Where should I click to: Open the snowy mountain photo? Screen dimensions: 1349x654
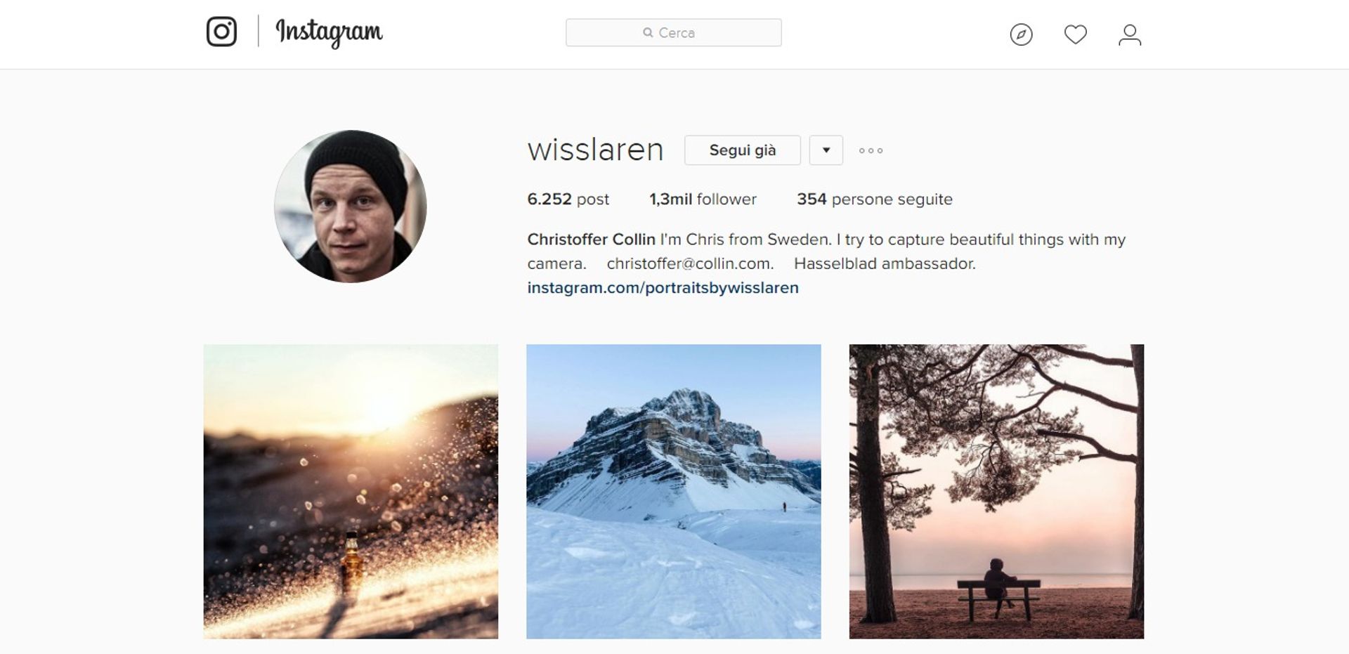point(674,491)
